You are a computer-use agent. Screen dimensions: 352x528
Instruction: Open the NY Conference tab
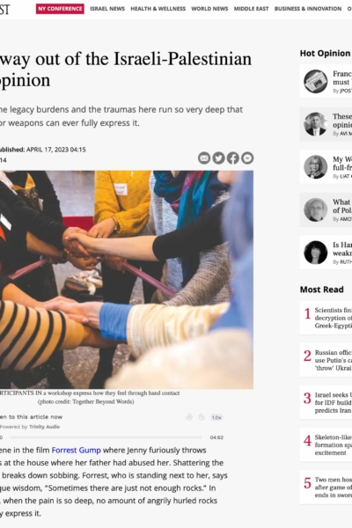point(60,9)
